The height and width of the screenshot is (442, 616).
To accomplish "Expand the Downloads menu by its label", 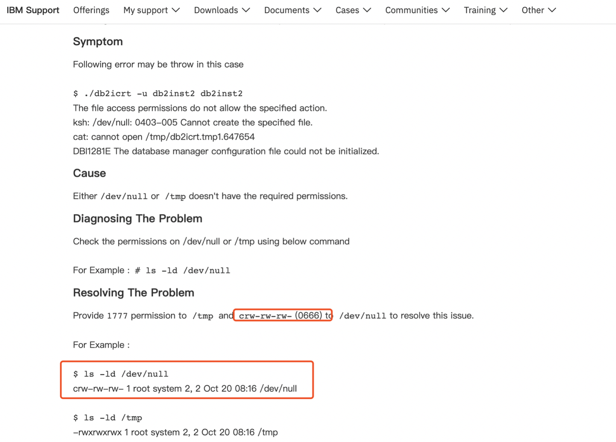I will [x=216, y=10].
